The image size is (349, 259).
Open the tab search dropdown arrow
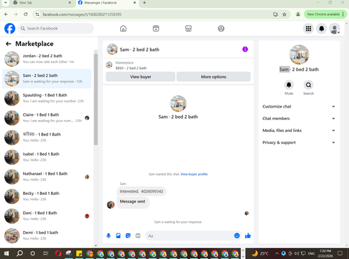(x=6, y=3)
